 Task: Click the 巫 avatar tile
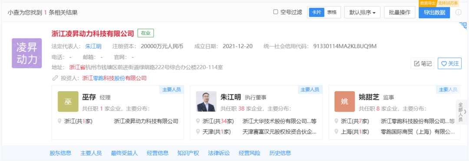(68, 102)
